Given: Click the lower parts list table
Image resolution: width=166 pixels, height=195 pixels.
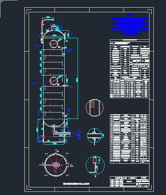Looking at the screenshot, I should click(130, 139).
